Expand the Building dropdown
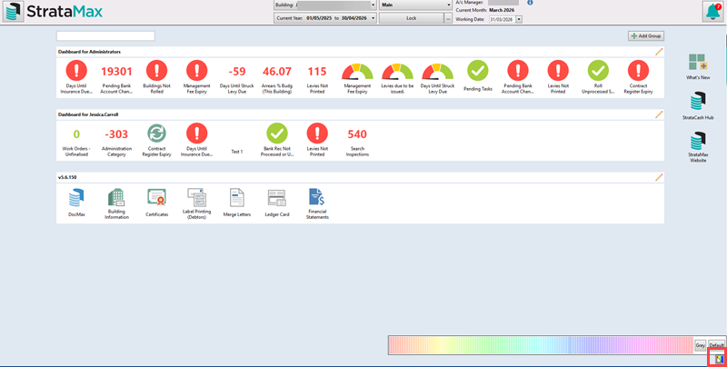 373,5
